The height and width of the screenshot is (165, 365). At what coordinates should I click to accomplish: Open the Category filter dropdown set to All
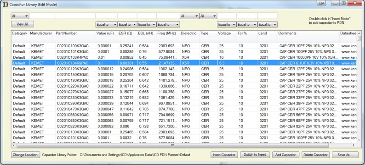20,16
